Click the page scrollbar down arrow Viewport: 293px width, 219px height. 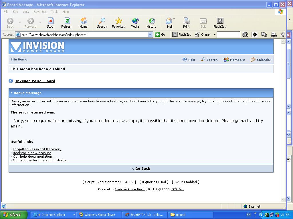(x=283, y=200)
